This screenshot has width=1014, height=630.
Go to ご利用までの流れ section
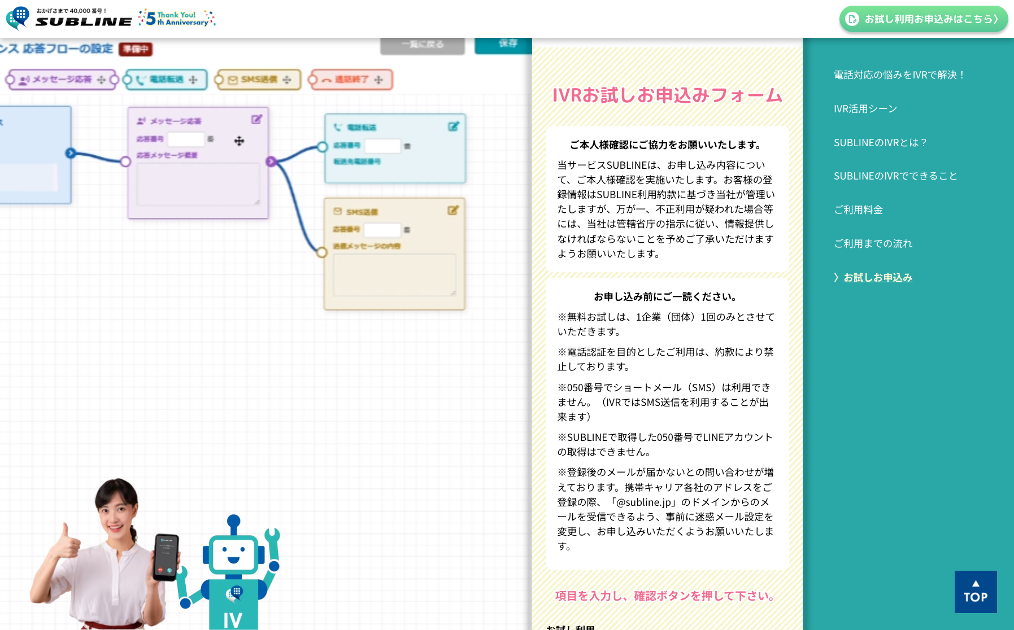(x=873, y=244)
